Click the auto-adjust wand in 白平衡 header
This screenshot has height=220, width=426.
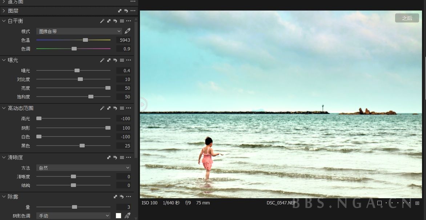click(x=102, y=21)
